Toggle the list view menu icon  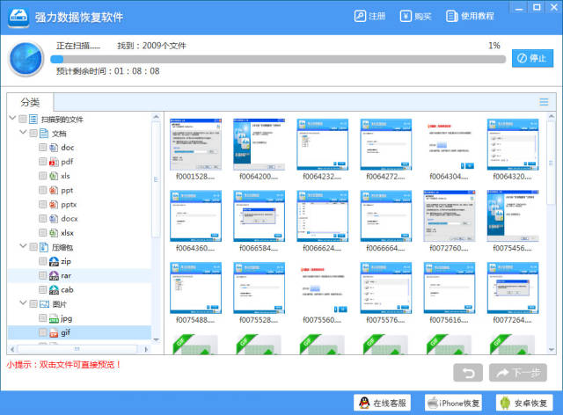pos(544,102)
